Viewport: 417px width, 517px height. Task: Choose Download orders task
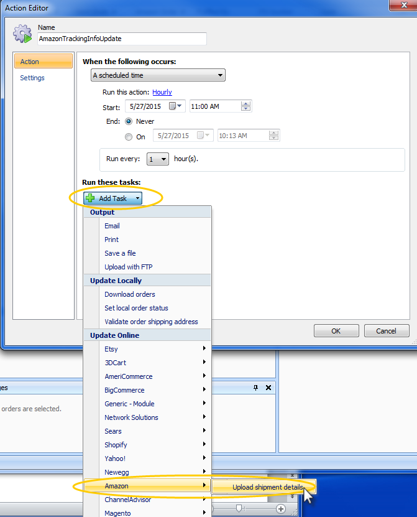click(x=147, y=294)
